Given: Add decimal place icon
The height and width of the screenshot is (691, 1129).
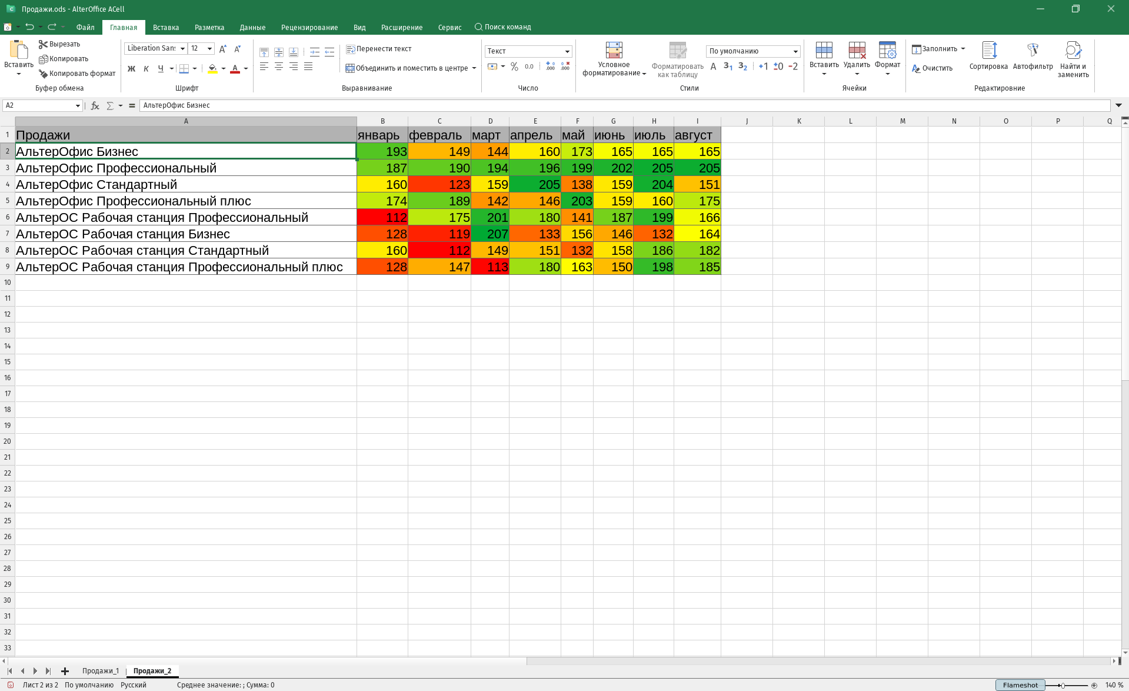Looking at the screenshot, I should pos(550,67).
